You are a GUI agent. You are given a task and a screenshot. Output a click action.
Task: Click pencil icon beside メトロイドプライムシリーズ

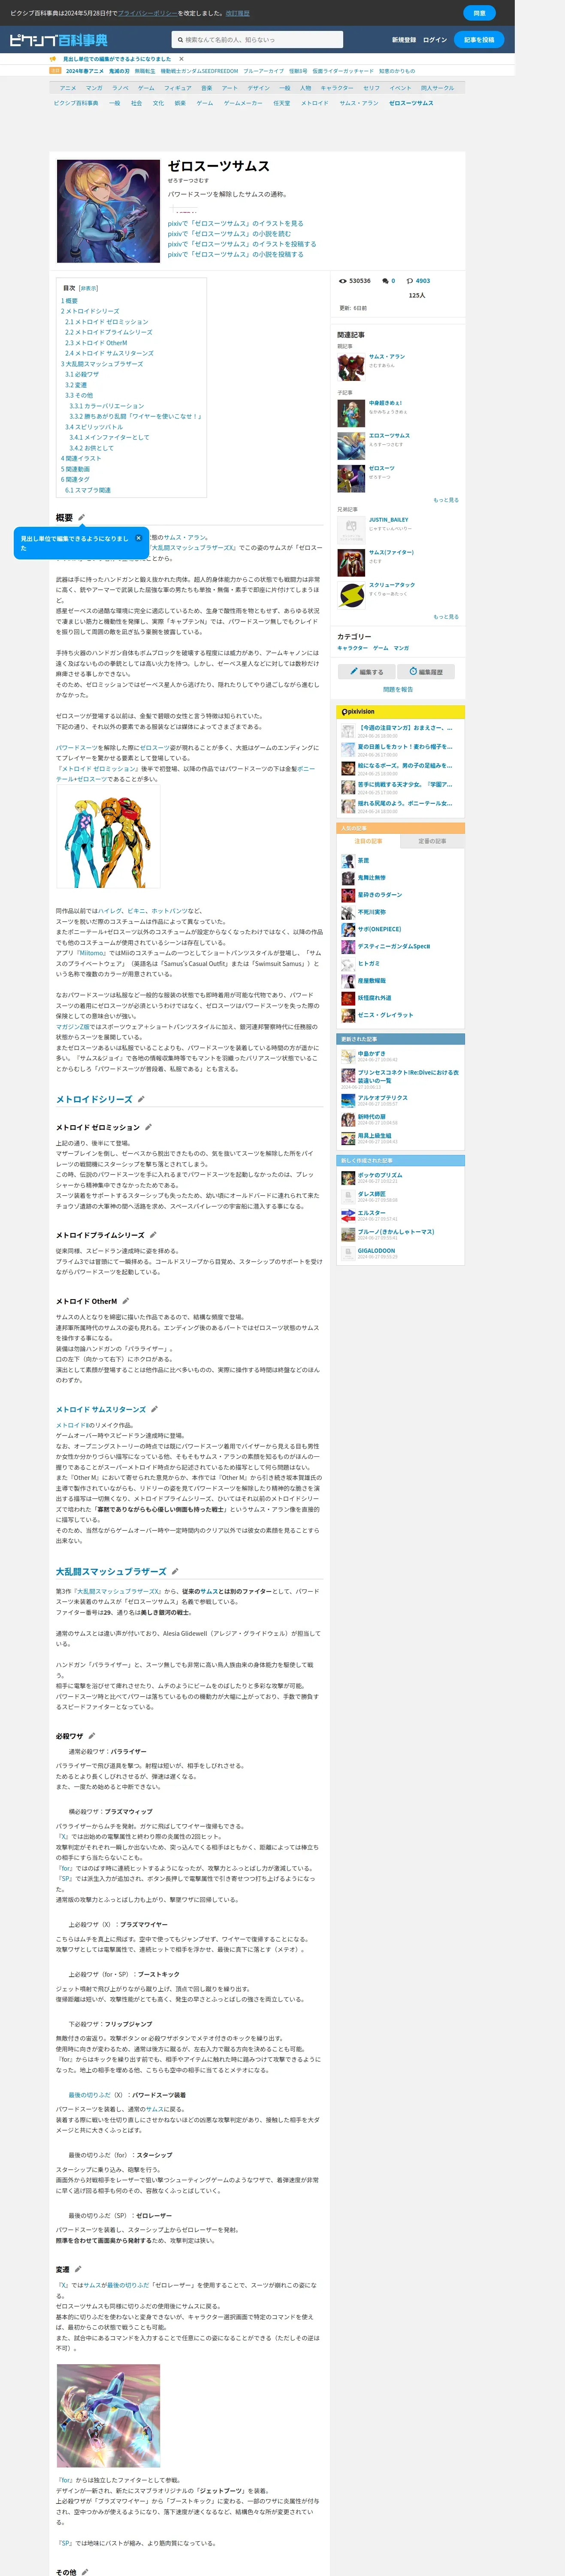[x=153, y=1235]
